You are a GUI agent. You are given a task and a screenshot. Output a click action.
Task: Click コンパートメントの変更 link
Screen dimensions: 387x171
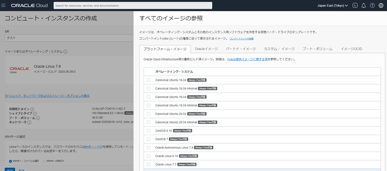pyautogui.click(x=242, y=39)
